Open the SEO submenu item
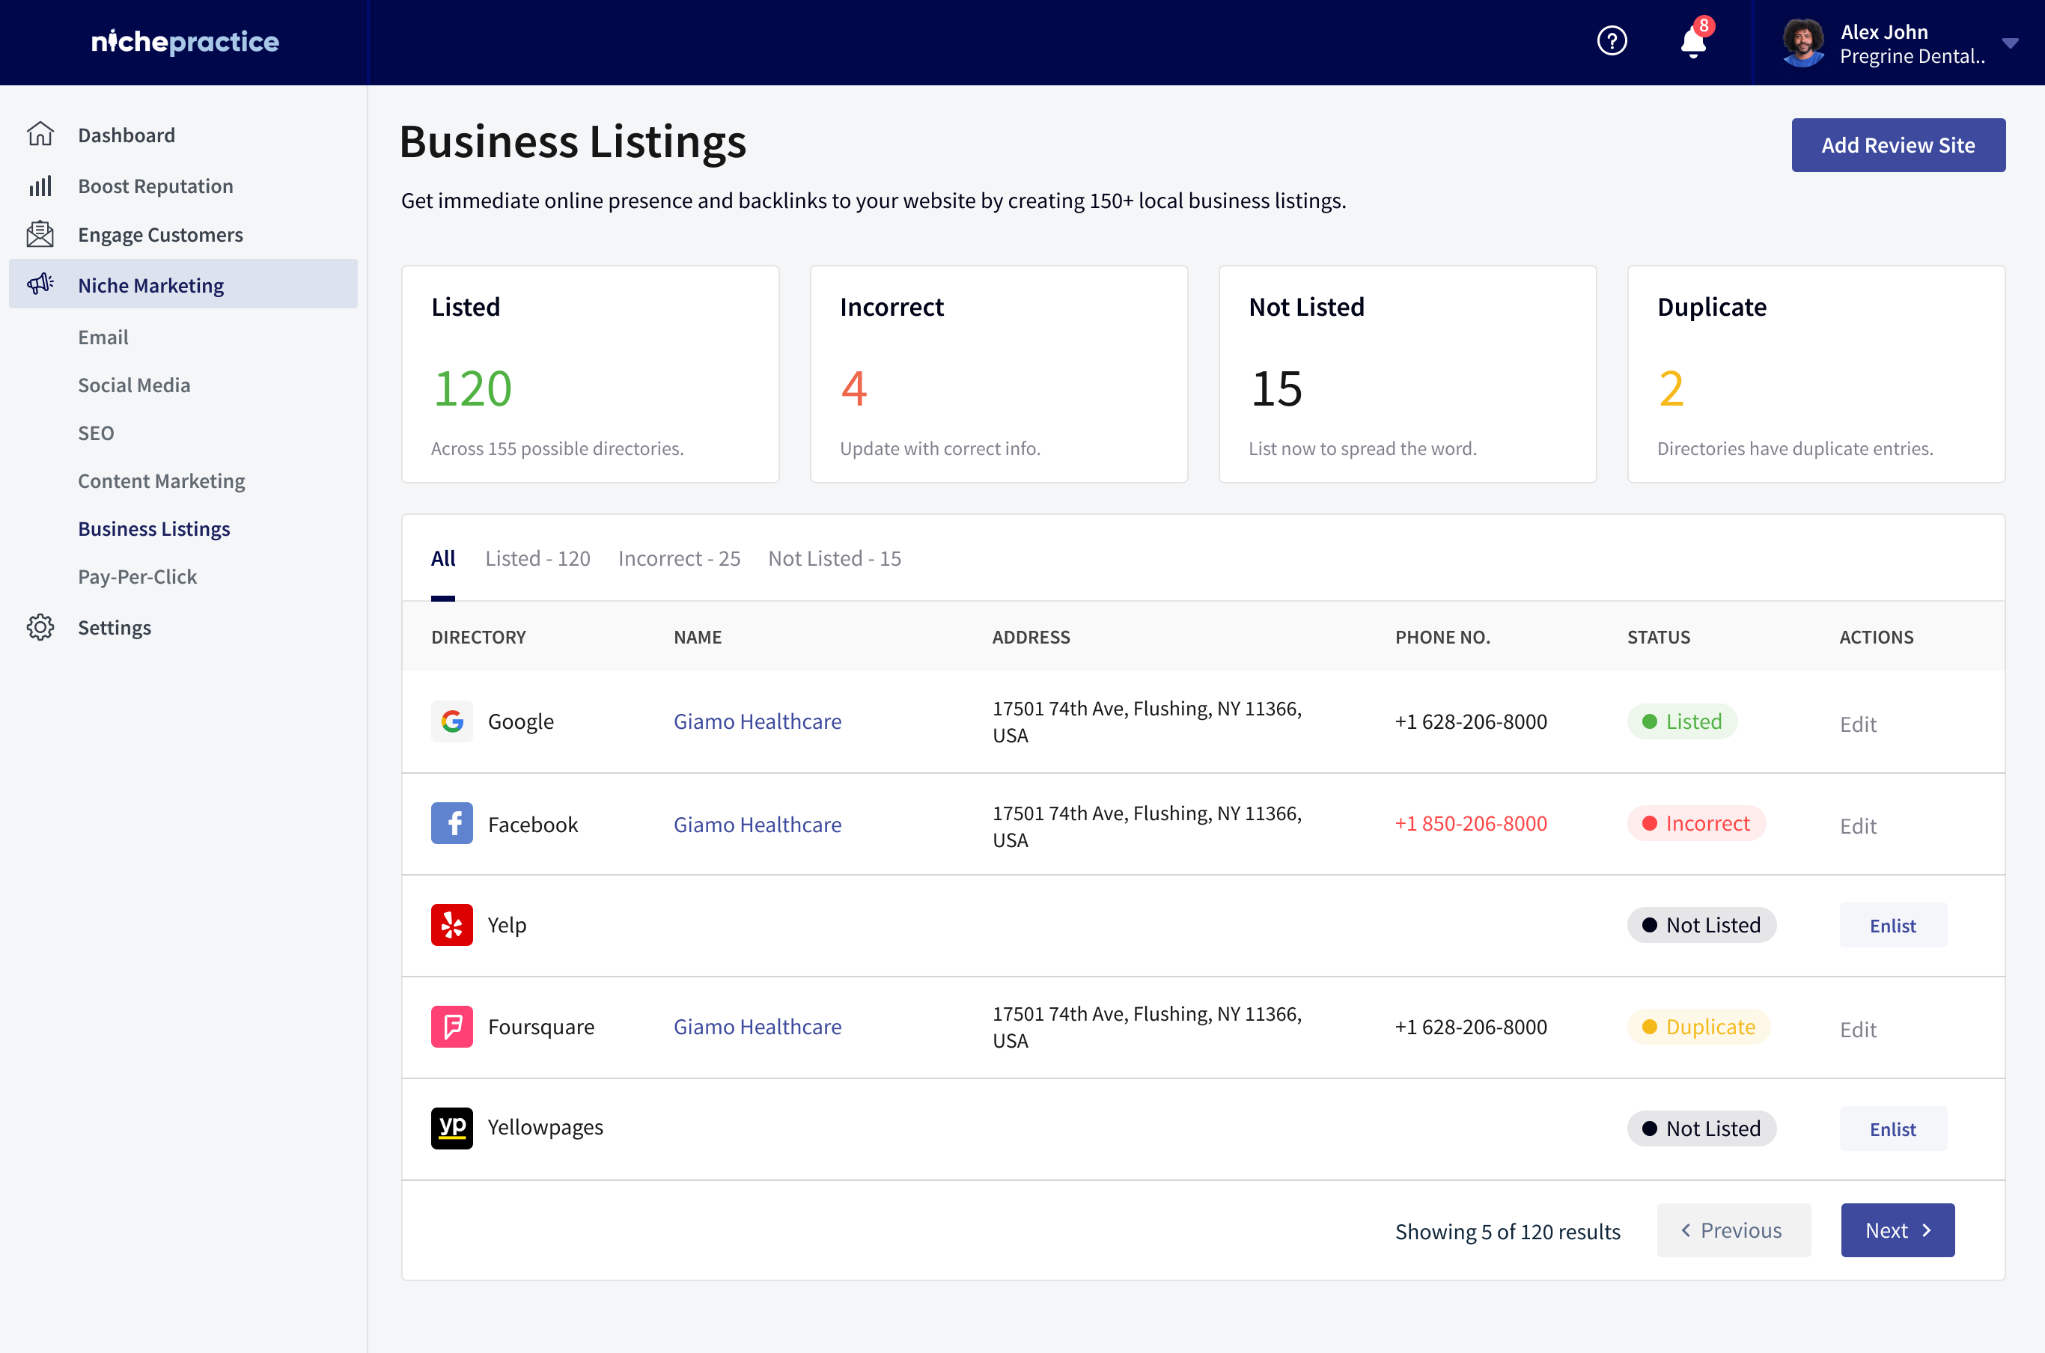Image resolution: width=2045 pixels, height=1353 pixels. point(96,433)
